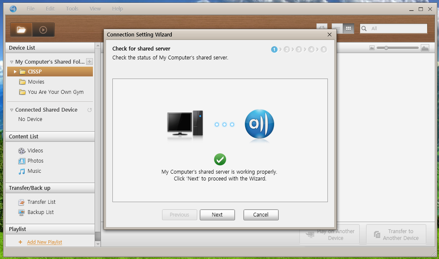Click the AllShare globe logo in wizard
The width and height of the screenshot is (439, 259).
pyautogui.click(x=259, y=124)
